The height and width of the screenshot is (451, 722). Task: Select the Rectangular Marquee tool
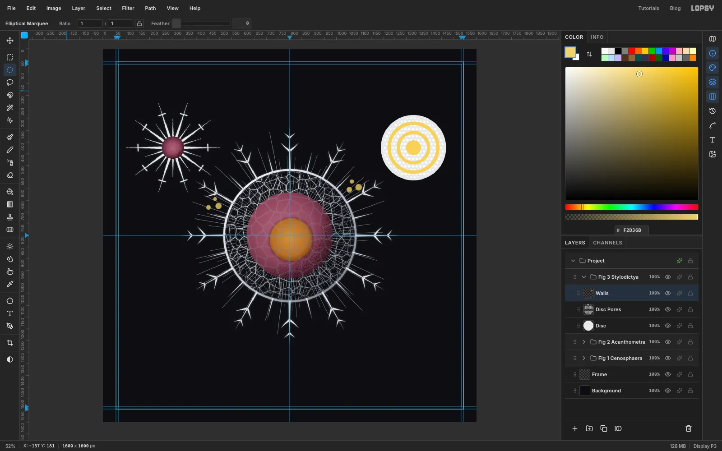(x=10, y=57)
